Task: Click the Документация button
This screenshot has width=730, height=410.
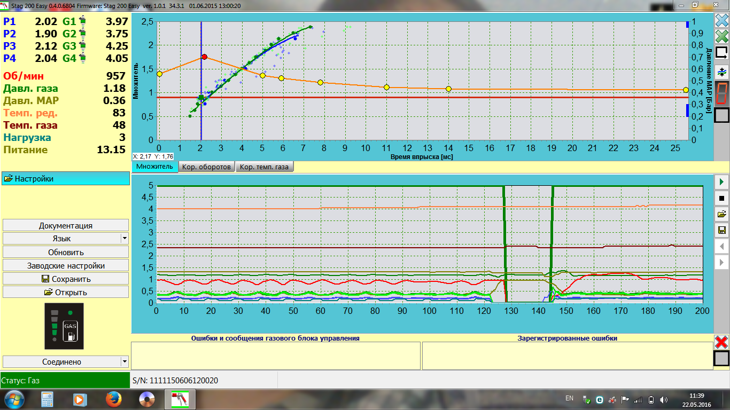Action: point(66,225)
